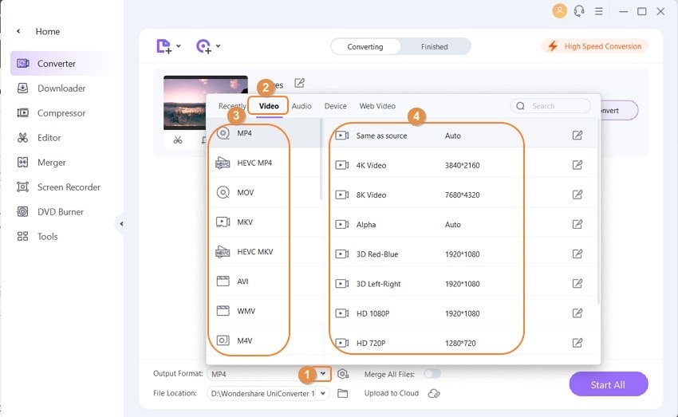
Task: Open output format settings gear icon
Action: [x=343, y=374]
